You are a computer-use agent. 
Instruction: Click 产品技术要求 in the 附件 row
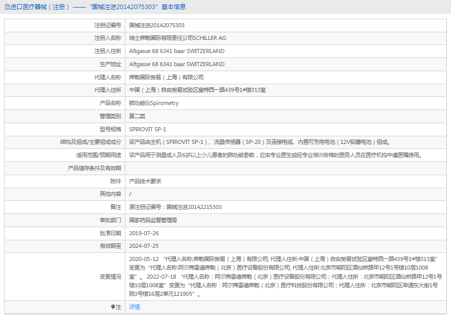point(145,181)
